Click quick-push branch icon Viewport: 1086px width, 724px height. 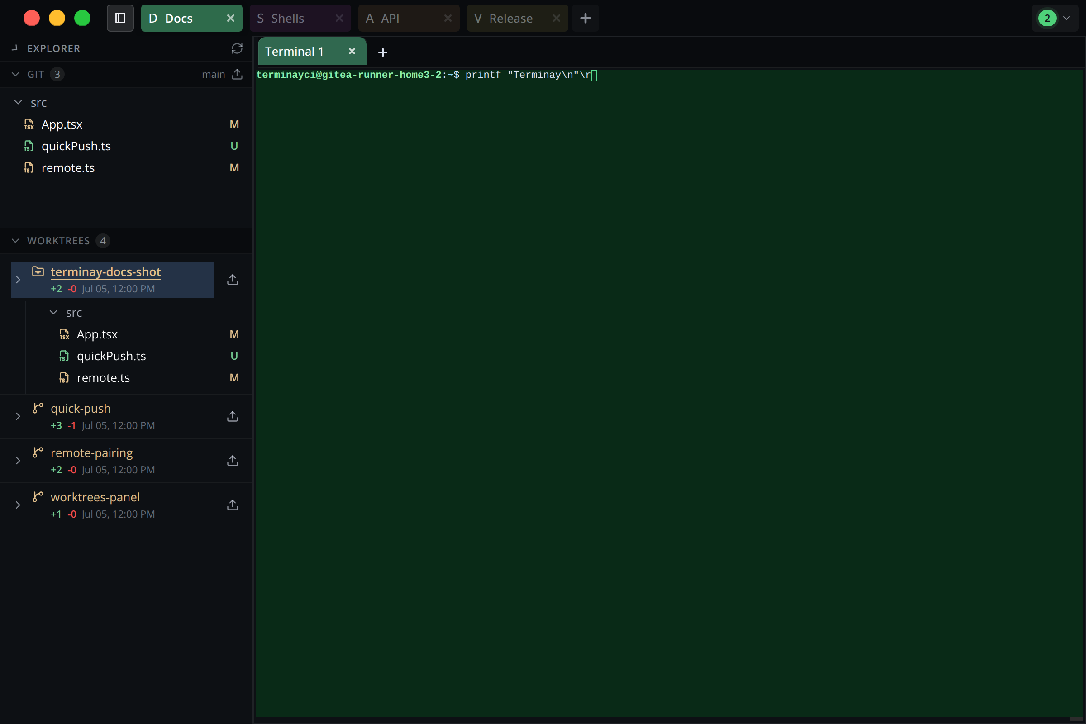[38, 408]
